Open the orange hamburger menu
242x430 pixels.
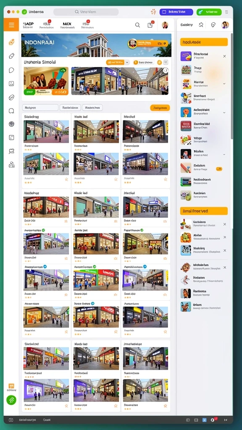(x=11, y=25)
